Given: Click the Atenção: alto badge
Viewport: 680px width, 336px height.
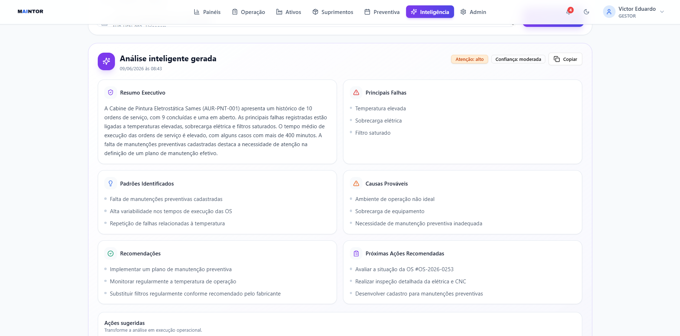Looking at the screenshot, I should [x=469, y=59].
